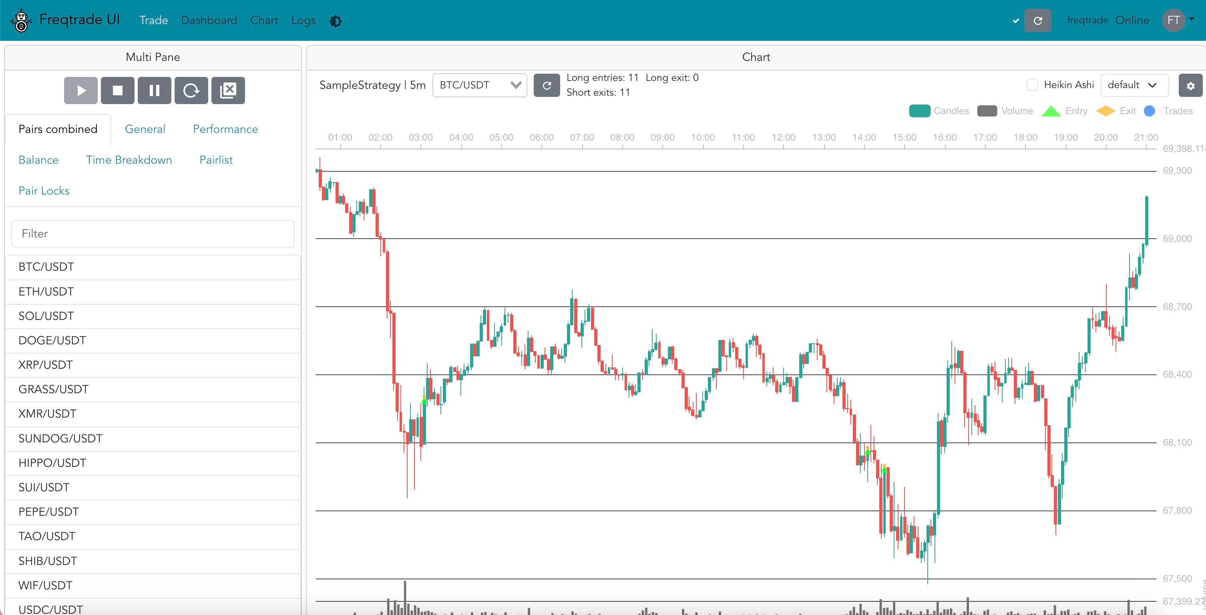Click the top-bar refresh icon
Screen dimensions: 1206x615
click(1037, 20)
